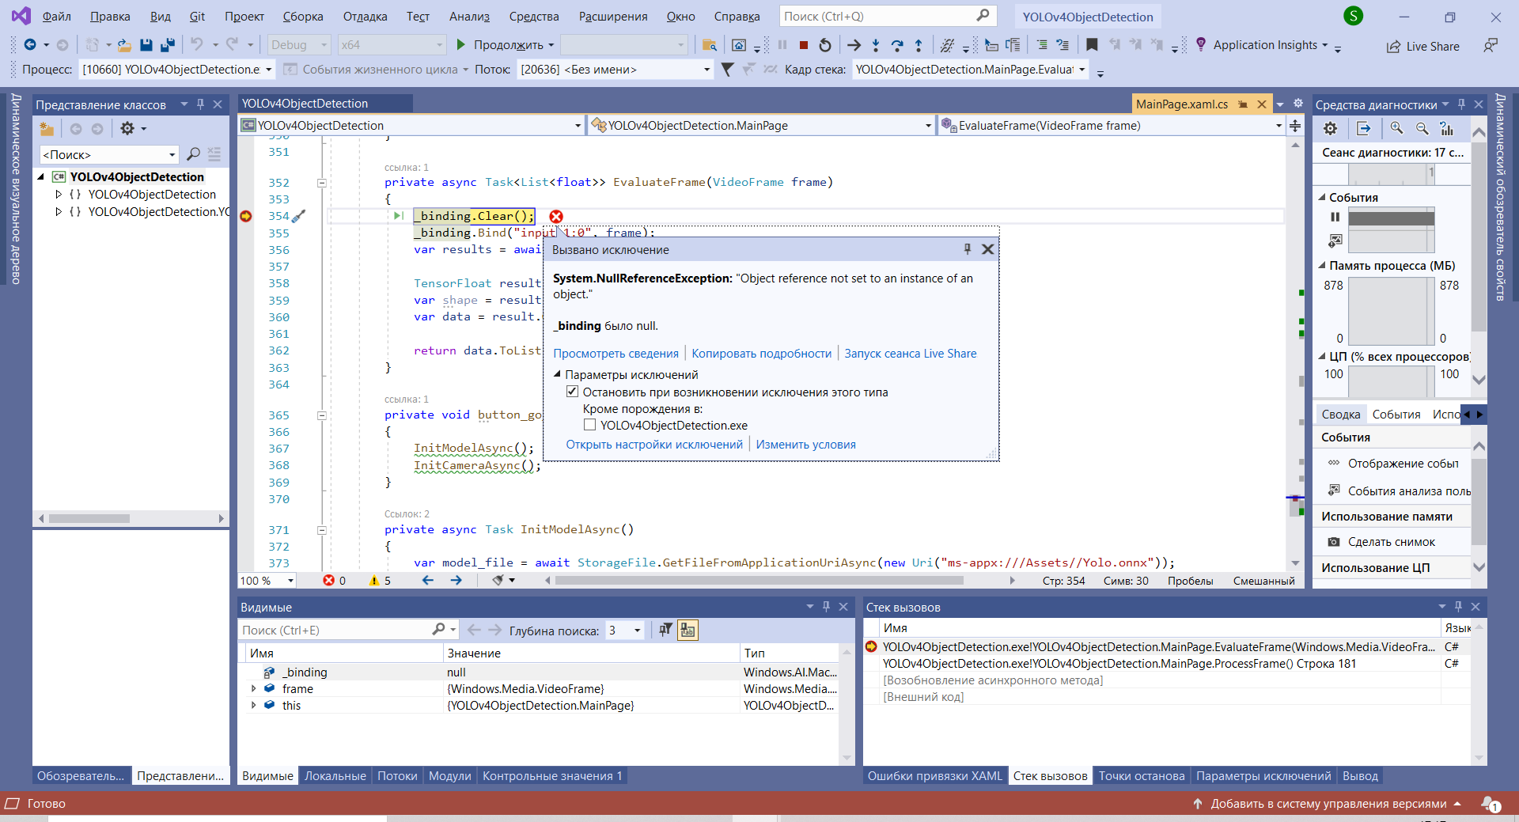
Task: Click diagnostics Zoom Out magnifier
Action: [x=1422, y=128]
